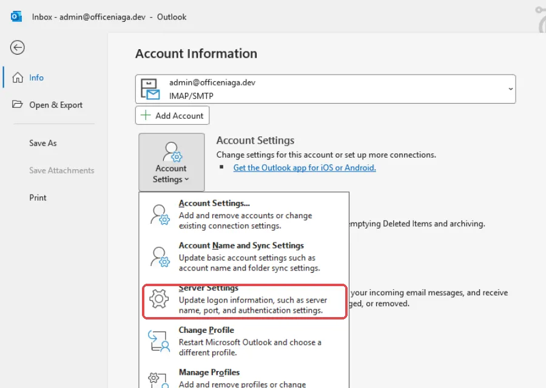Click the Open & Export folder icon
The width and height of the screenshot is (546, 388).
point(18,104)
